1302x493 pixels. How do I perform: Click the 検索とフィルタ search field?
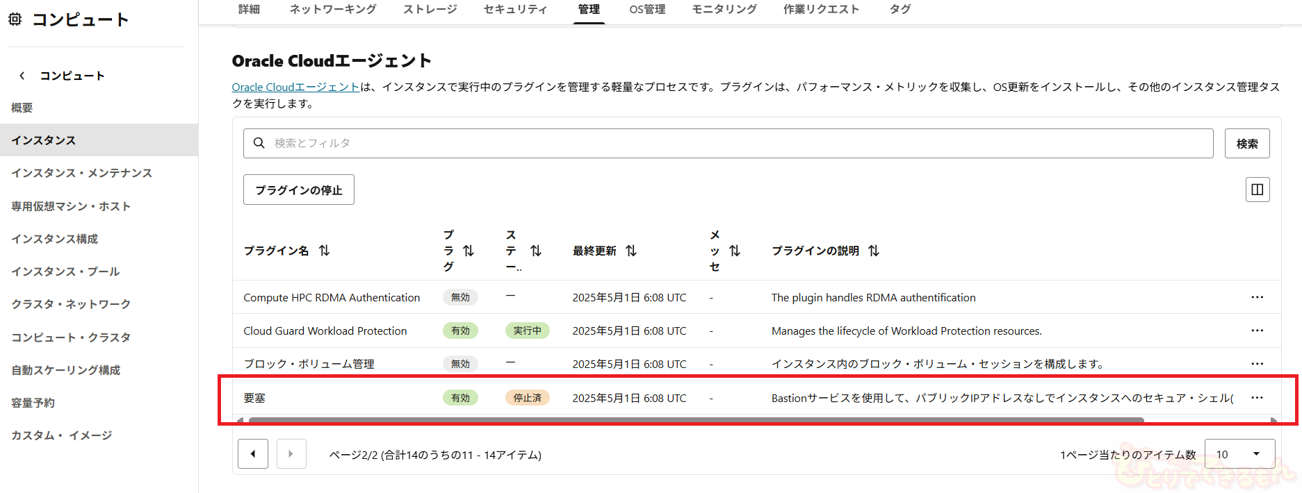728,143
